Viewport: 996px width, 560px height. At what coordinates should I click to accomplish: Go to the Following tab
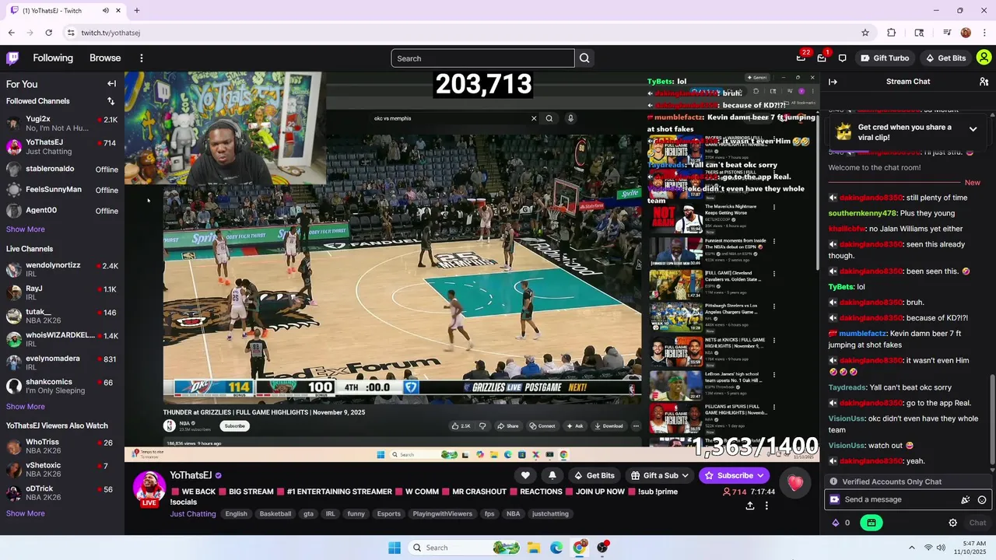pos(53,58)
